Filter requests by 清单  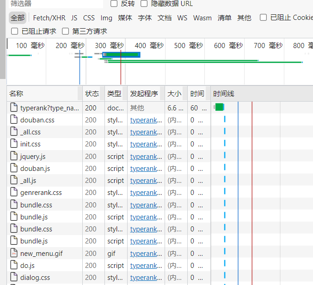pyautogui.click(x=224, y=18)
